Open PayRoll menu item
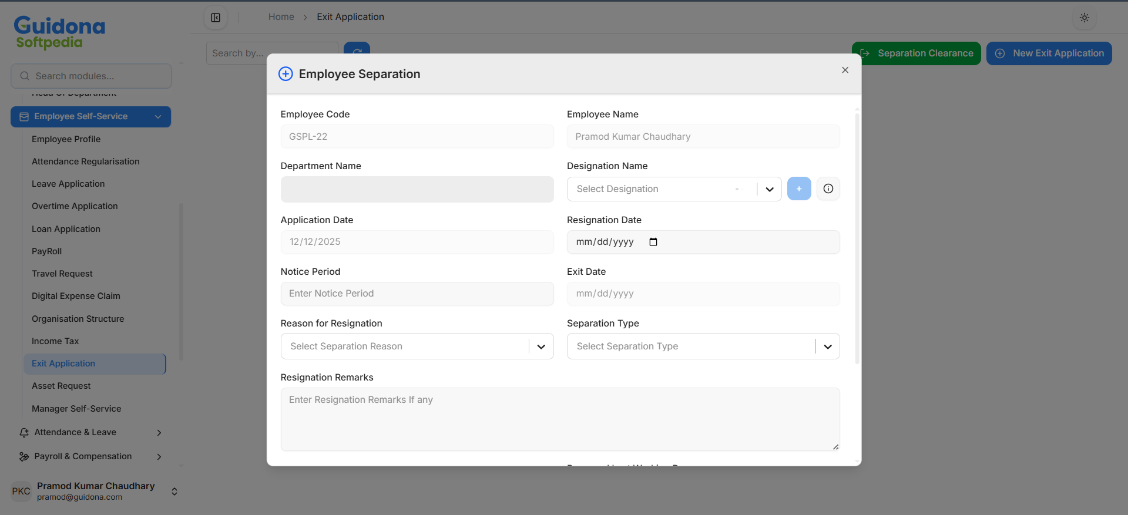1128x515 pixels. [x=46, y=251]
